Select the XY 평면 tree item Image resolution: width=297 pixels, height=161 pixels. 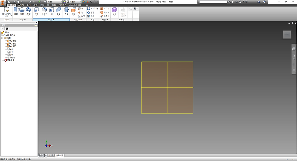(12, 46)
